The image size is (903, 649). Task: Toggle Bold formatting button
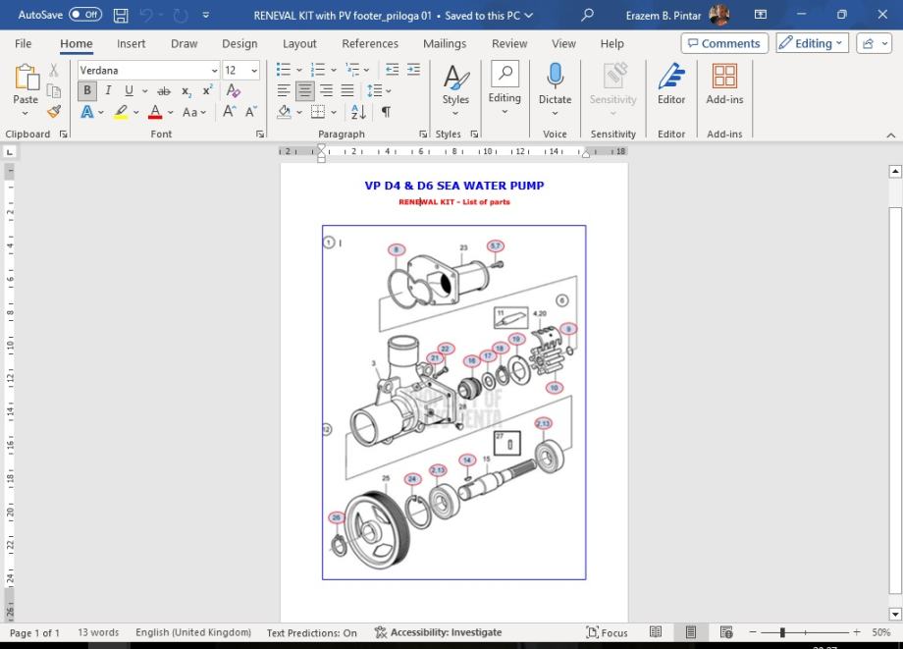87,91
